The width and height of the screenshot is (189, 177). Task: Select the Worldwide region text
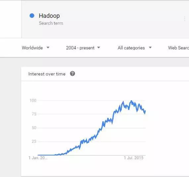(x=32, y=48)
